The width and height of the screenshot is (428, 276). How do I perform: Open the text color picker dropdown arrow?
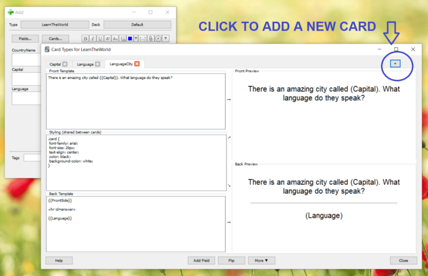136,38
